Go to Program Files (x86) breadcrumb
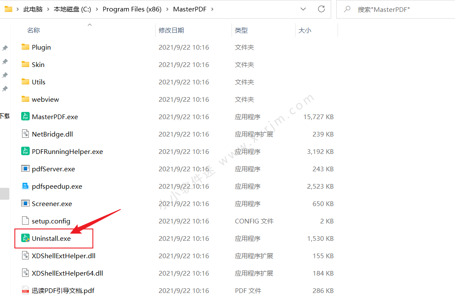 (132, 9)
